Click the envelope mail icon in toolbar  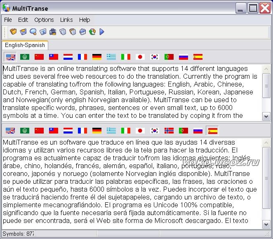(82, 32)
